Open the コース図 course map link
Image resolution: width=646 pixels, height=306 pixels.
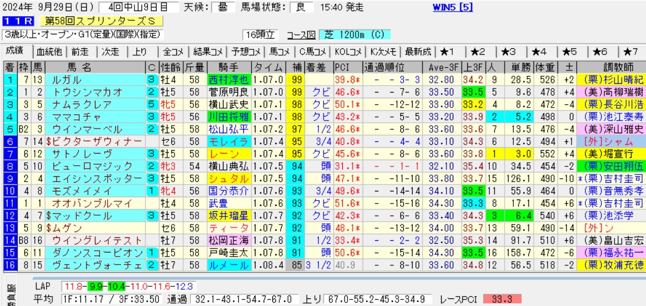(x=301, y=35)
